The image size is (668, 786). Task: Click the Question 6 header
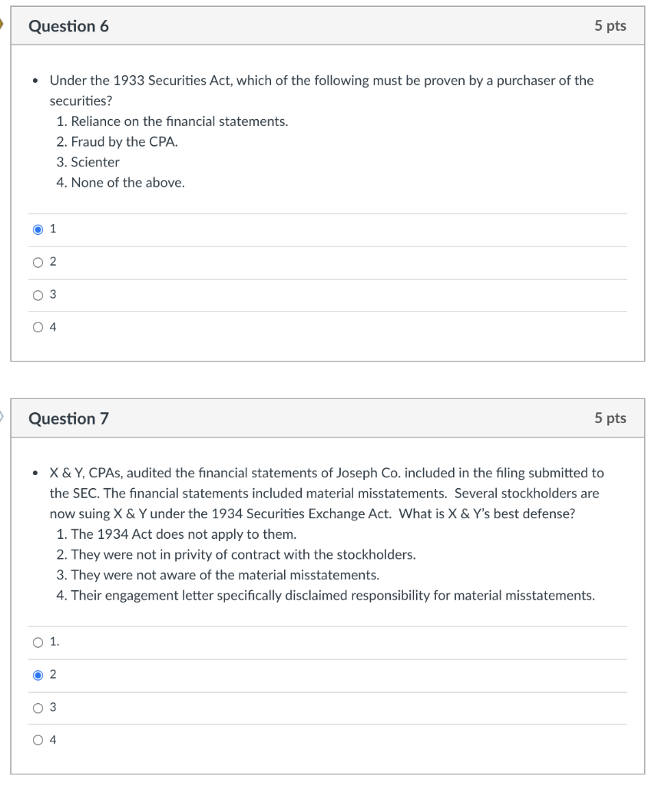pos(71,25)
